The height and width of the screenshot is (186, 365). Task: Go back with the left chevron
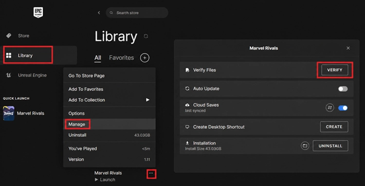(99, 13)
